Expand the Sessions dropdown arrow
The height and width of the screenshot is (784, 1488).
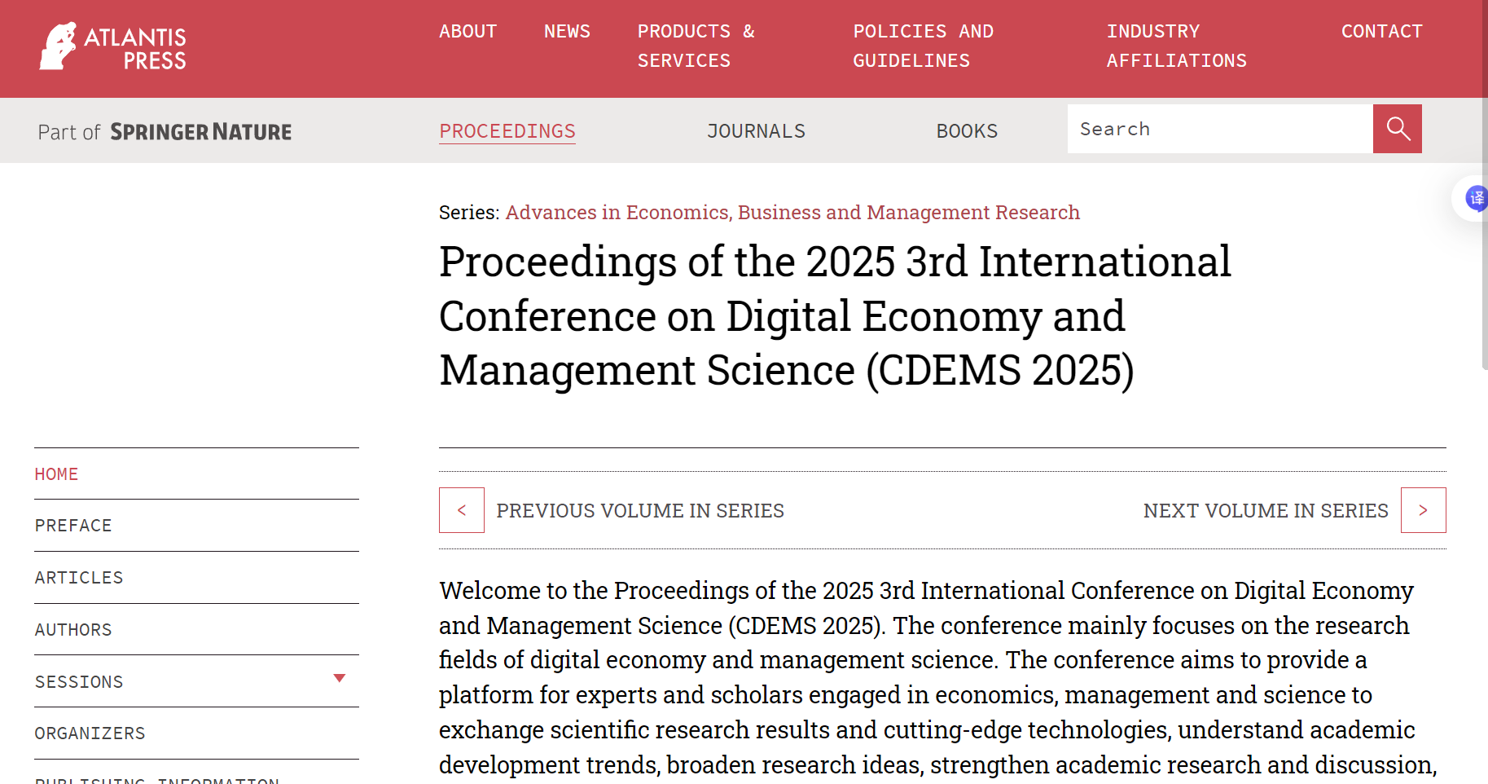coord(340,678)
